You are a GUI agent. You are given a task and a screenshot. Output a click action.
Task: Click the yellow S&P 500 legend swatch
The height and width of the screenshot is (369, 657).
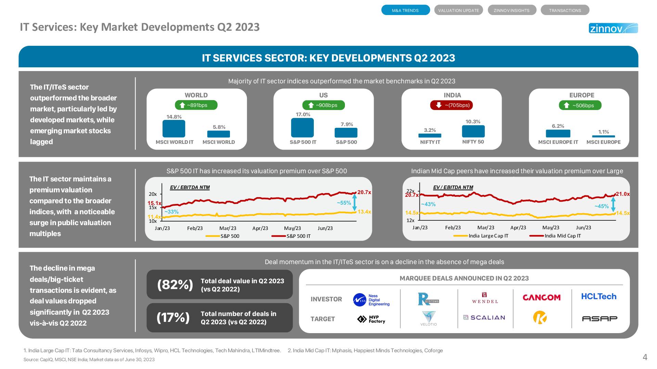(x=213, y=236)
